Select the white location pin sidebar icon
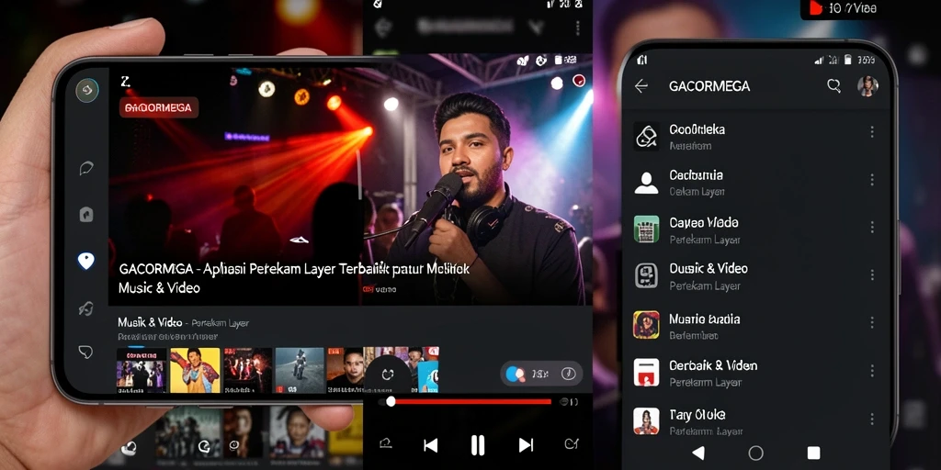Screen dimensions: 941x470 (85, 261)
